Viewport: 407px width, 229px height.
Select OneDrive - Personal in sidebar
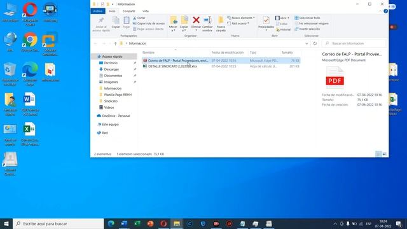116,116
